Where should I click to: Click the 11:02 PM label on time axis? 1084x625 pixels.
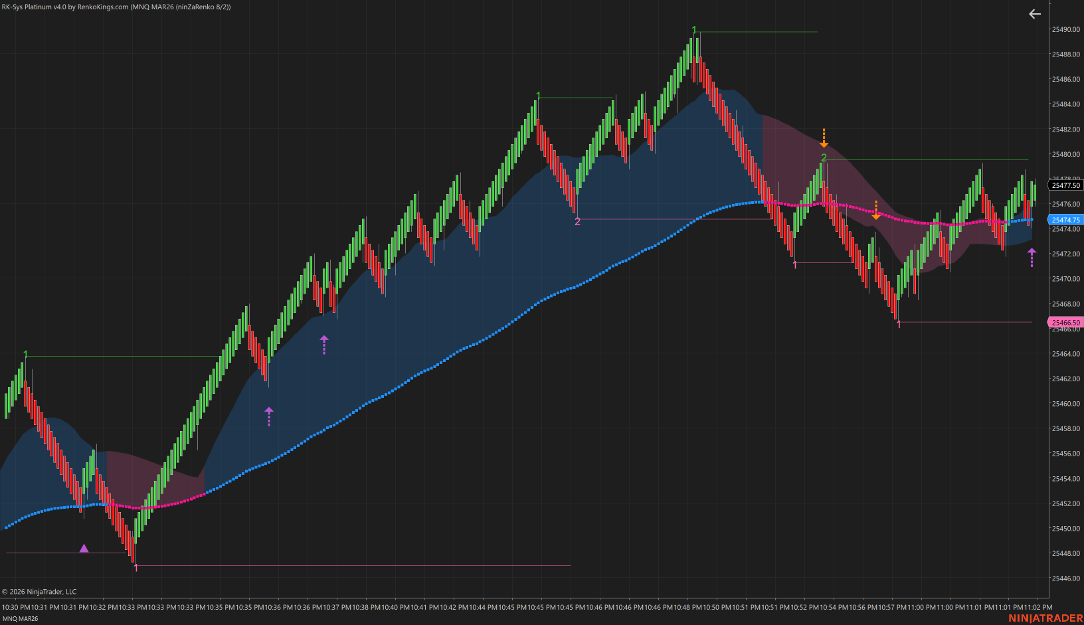tap(1038, 607)
